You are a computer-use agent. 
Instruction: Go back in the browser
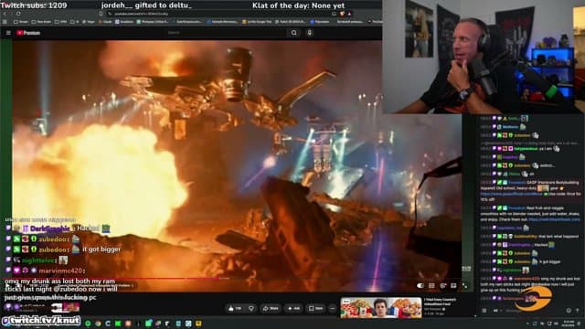point(5,14)
